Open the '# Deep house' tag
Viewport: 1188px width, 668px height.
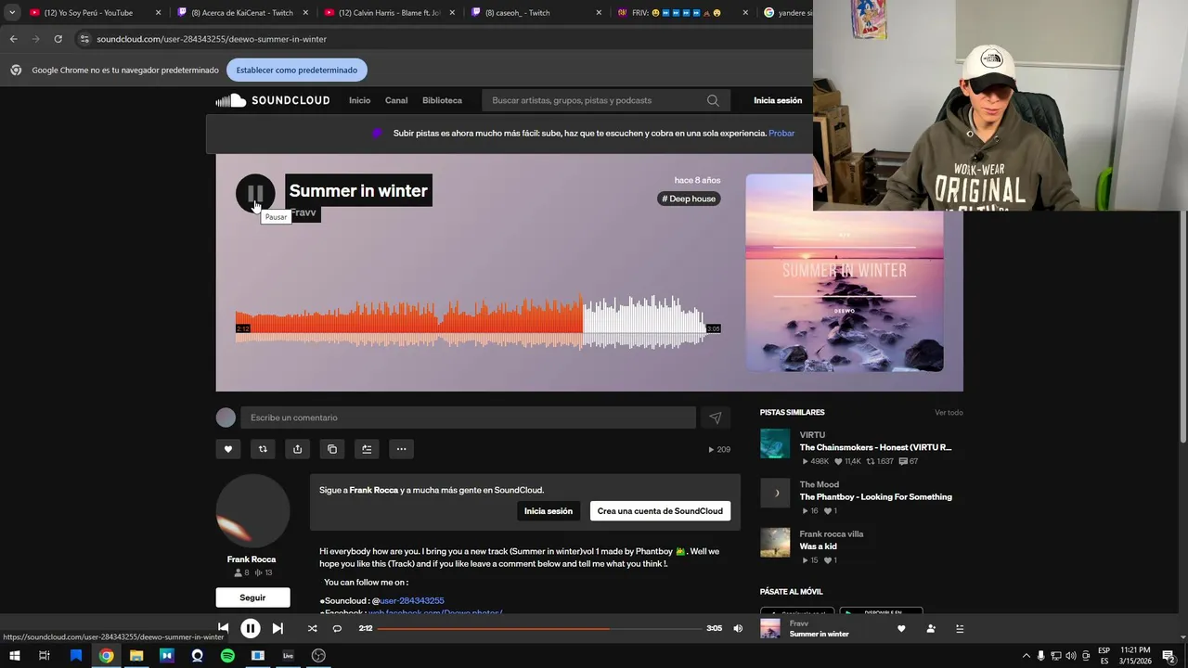pos(689,199)
